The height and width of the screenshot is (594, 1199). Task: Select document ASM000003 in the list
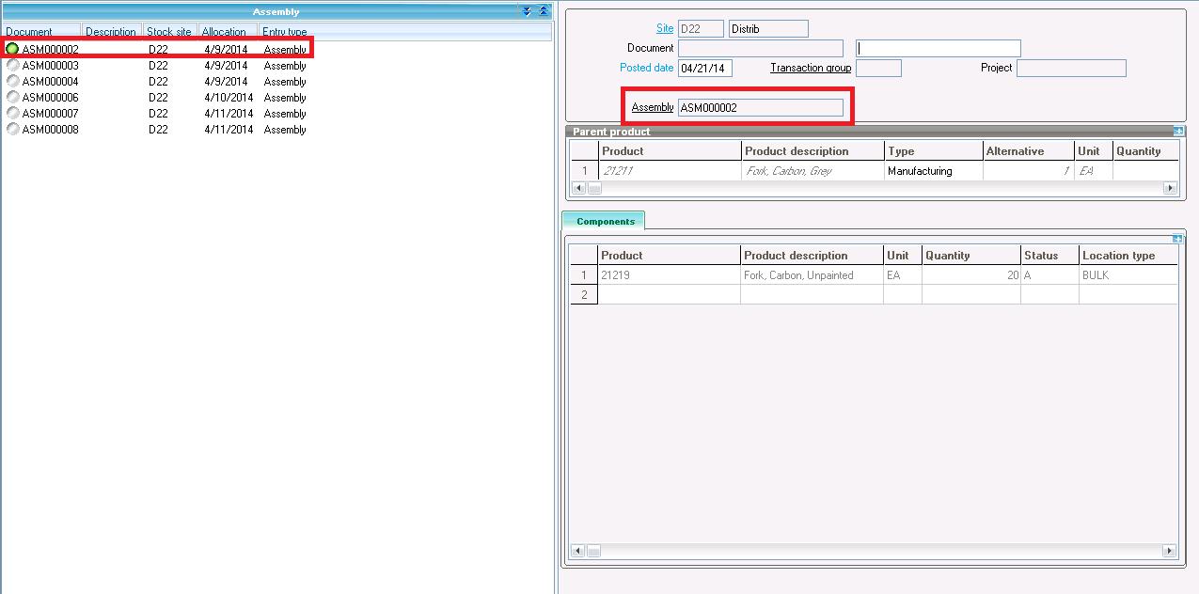51,66
